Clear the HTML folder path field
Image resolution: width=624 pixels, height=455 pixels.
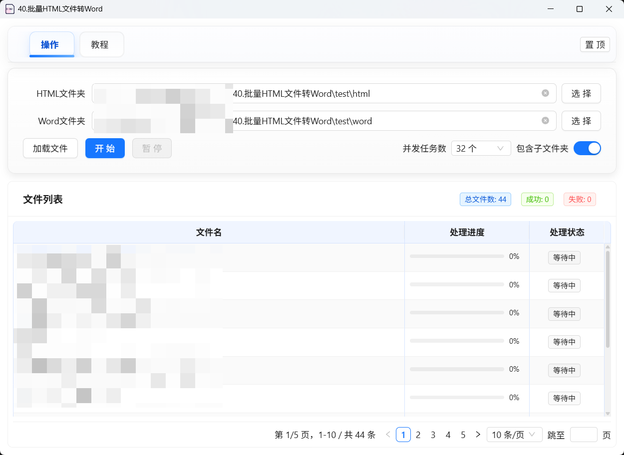click(x=545, y=93)
